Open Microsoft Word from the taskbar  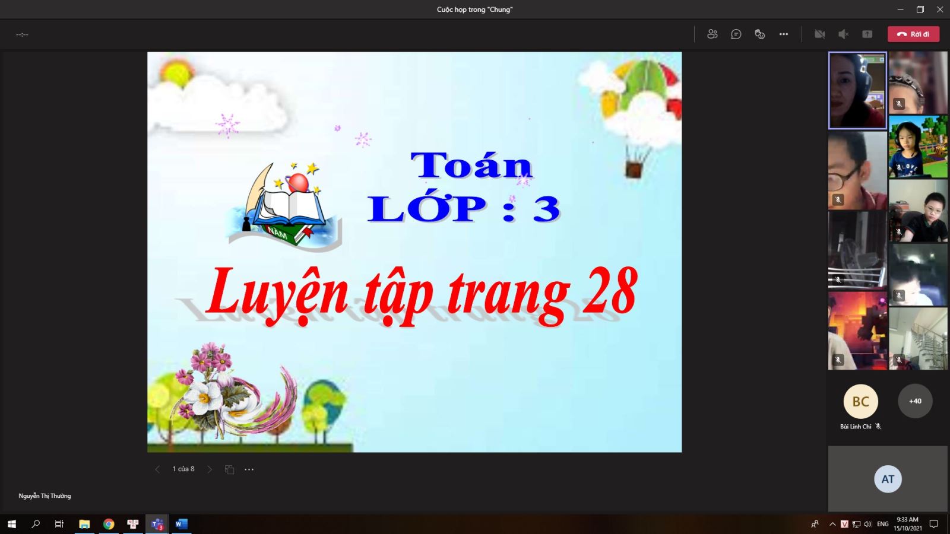coord(181,524)
